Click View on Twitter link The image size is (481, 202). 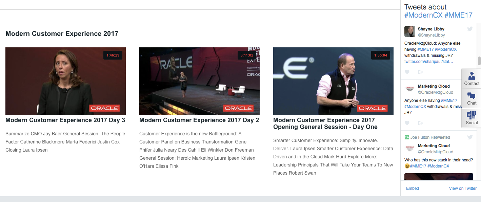pos(463,188)
